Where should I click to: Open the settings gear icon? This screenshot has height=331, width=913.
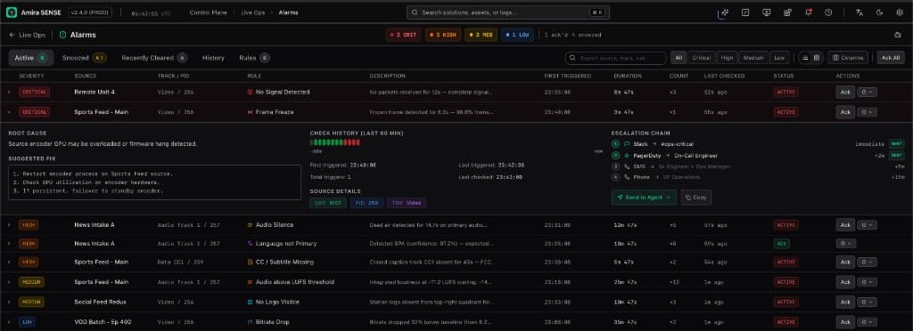click(900, 12)
